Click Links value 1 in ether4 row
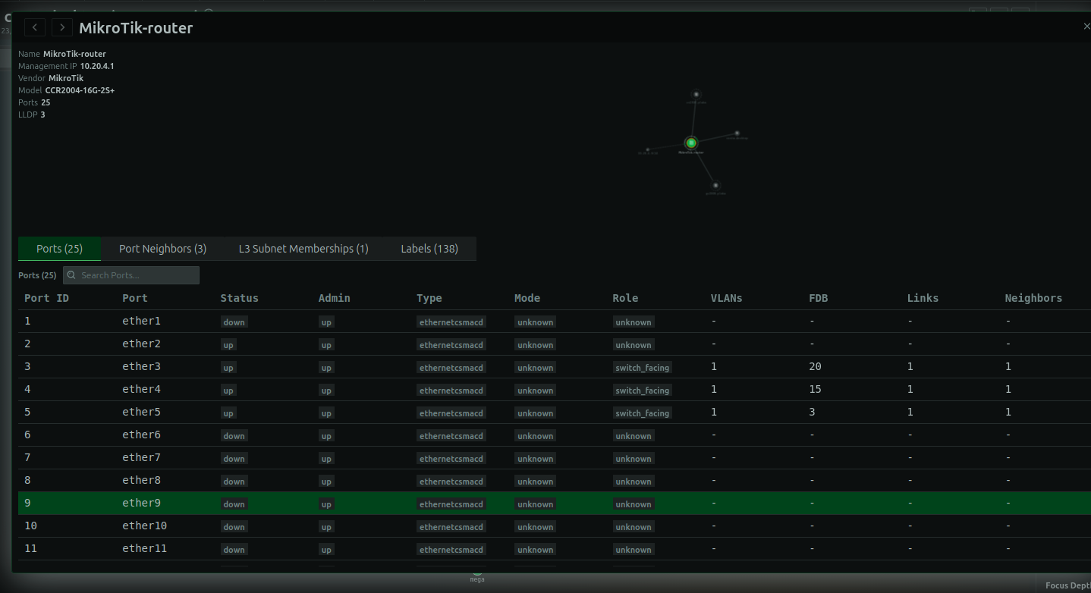1091x593 pixels. (x=910, y=389)
